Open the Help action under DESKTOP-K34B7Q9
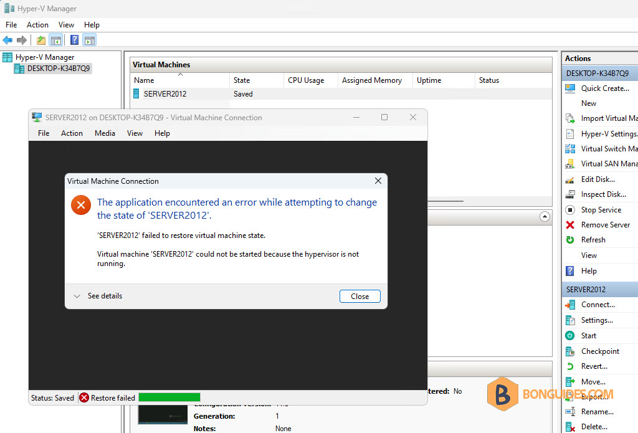Screen dimensions: 638x433 click(588, 271)
